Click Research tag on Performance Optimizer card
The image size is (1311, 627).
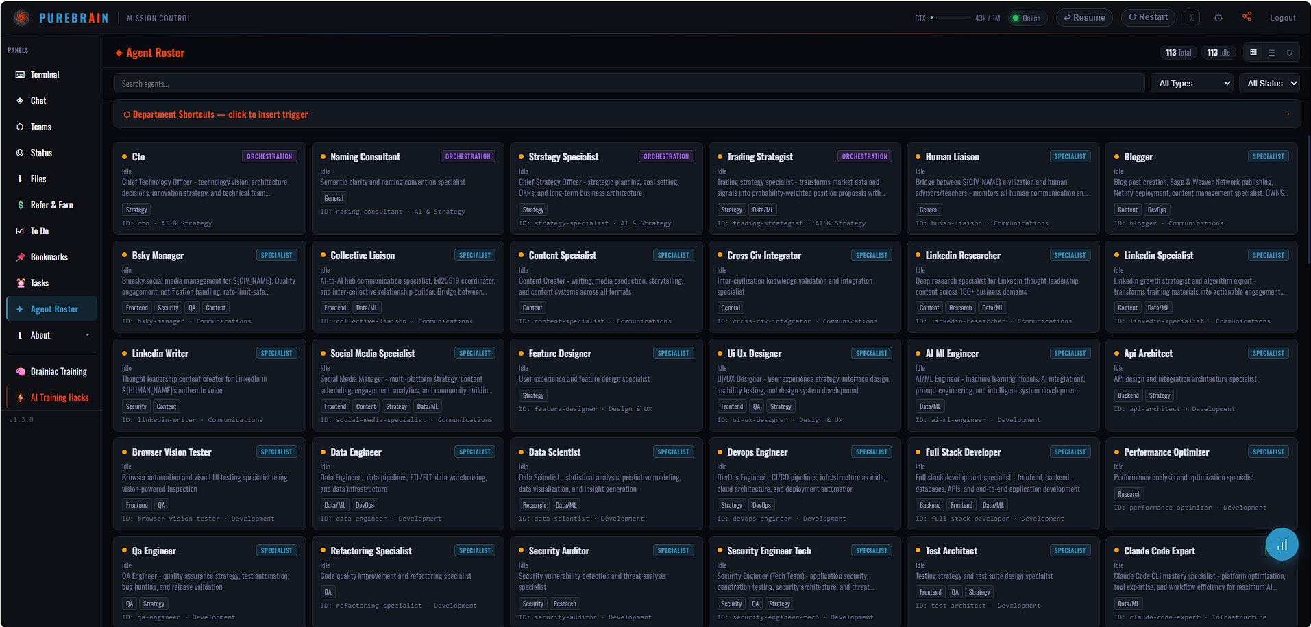point(1129,494)
